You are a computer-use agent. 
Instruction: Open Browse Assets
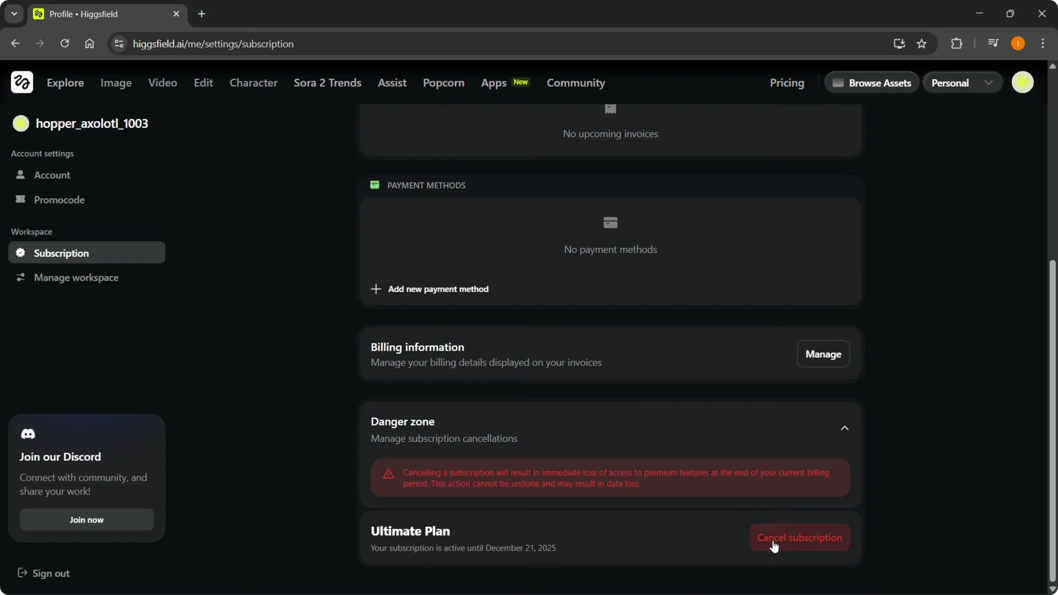[x=872, y=83]
